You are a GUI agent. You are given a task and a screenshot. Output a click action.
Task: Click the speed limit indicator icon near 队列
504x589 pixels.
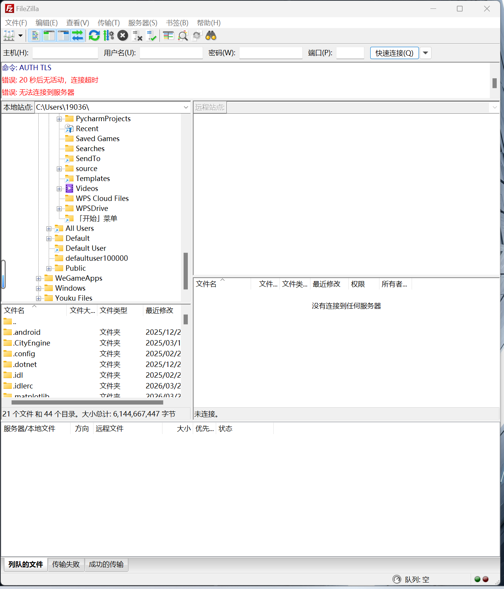click(x=397, y=579)
